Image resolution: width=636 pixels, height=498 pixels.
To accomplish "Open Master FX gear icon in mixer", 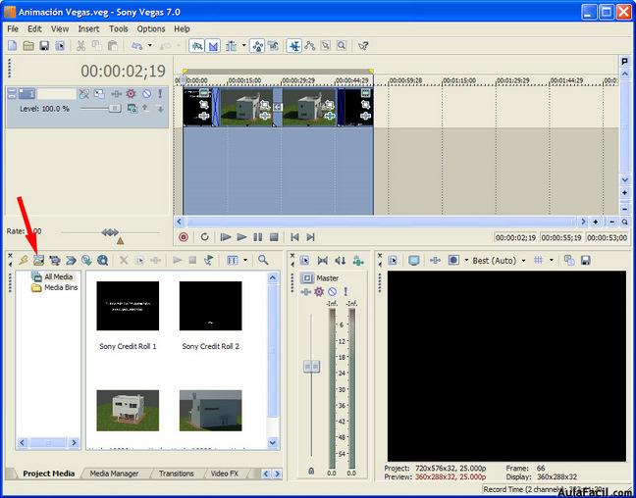I will 319,291.
